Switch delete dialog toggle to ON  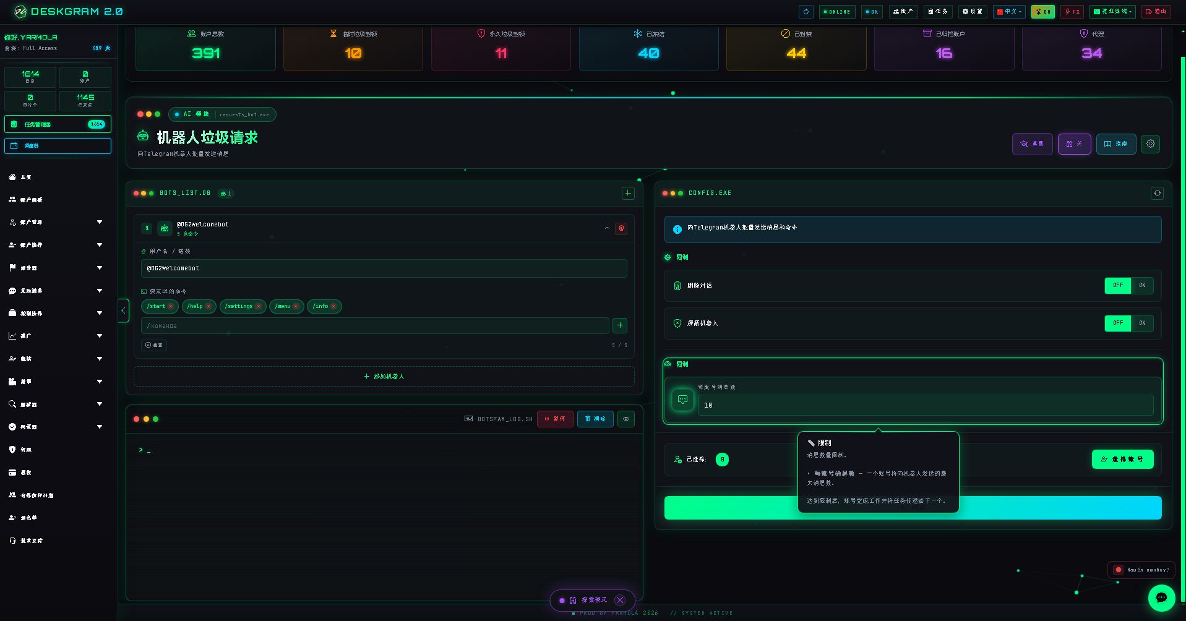[x=1142, y=285]
